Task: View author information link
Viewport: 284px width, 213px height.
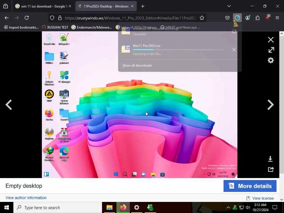Action: pyautogui.click(x=26, y=198)
